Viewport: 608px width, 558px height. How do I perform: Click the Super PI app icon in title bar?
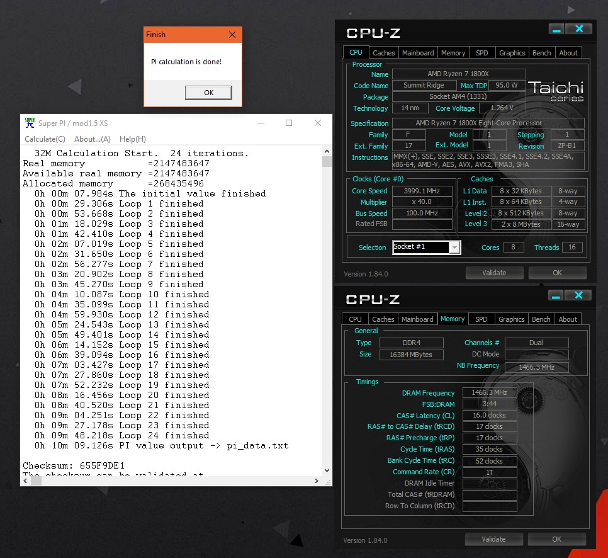click(x=30, y=123)
